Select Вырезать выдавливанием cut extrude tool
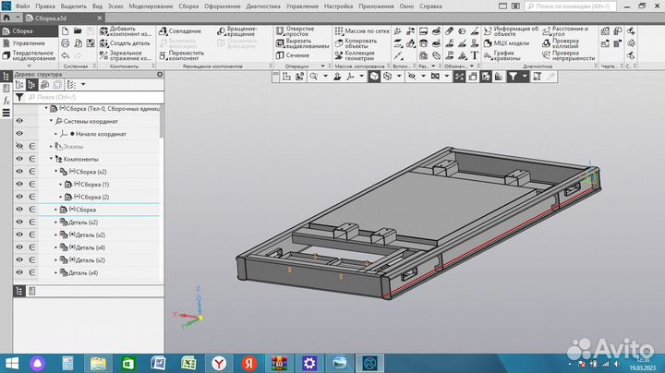Viewport: 665px width, 373px height. coord(302,43)
